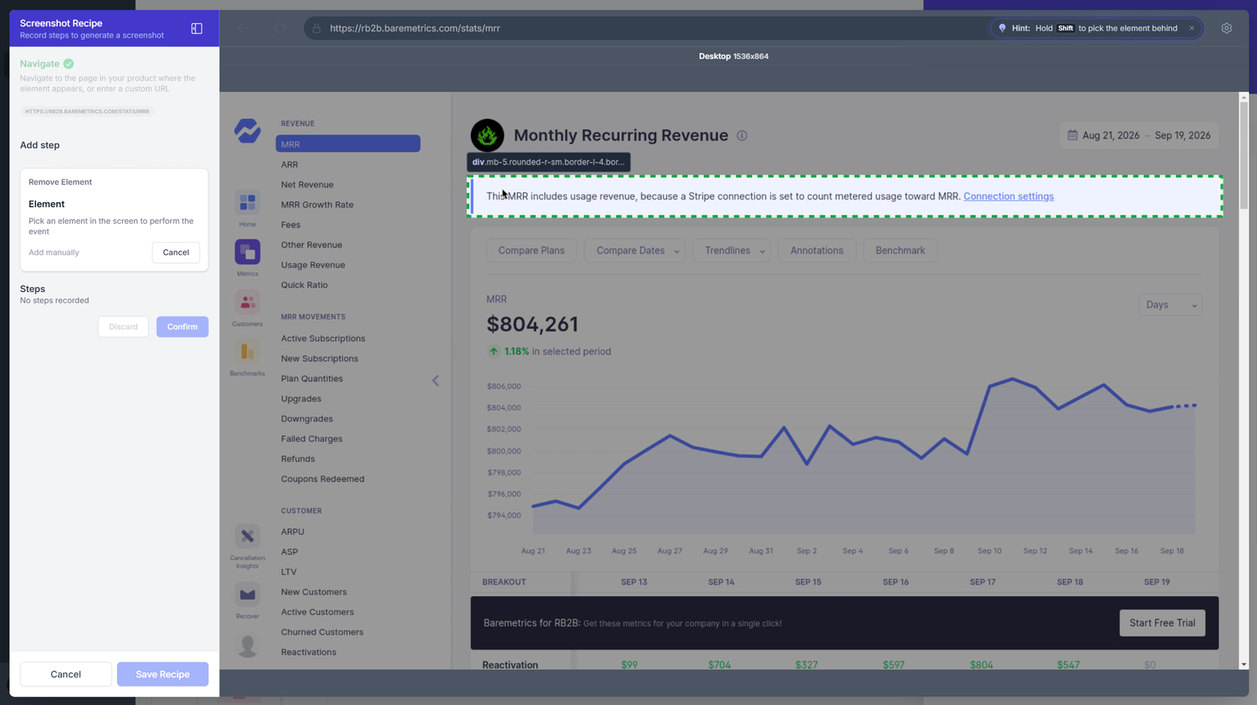Screen dimensions: 1257x705
Task: Click the lock icon in address bar
Action: pyautogui.click(x=317, y=28)
